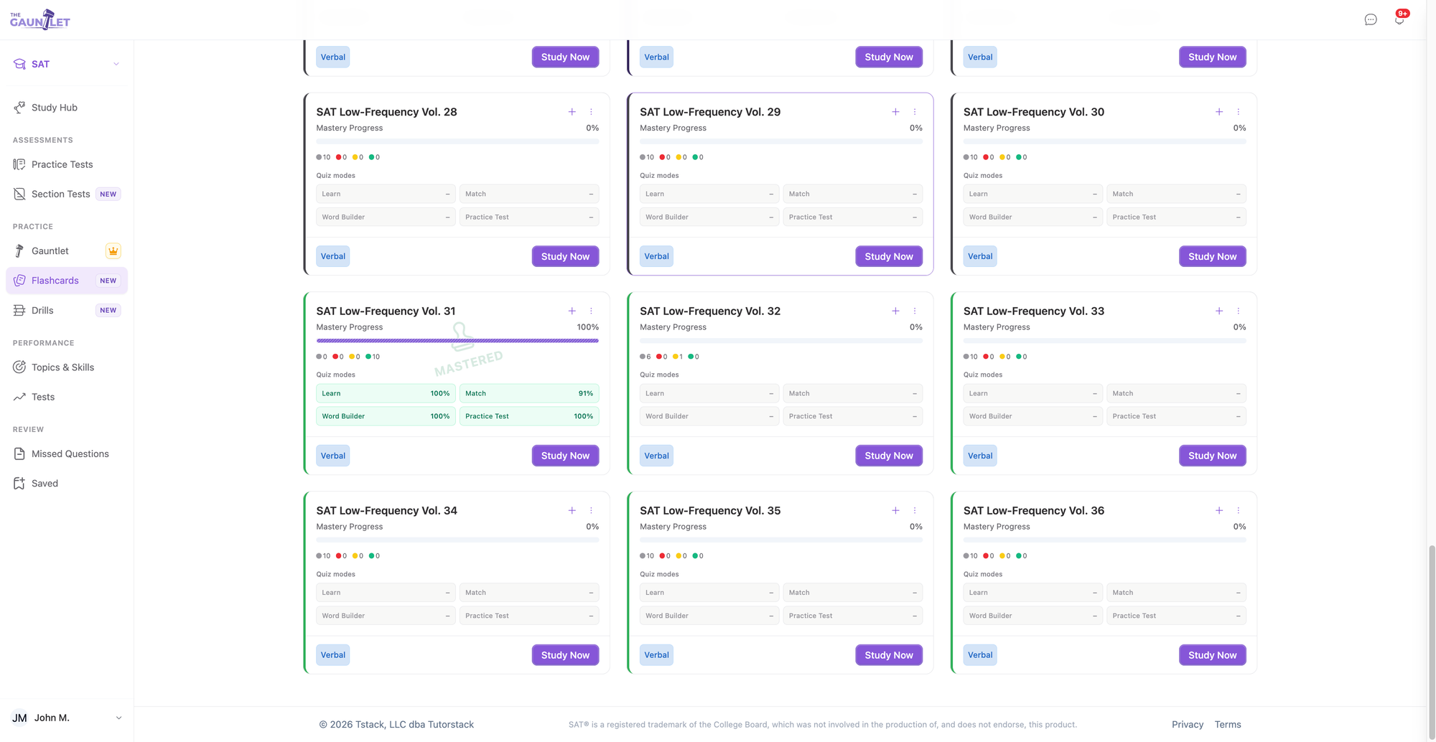Select Match quiz mode in Vol. 31

pos(529,393)
